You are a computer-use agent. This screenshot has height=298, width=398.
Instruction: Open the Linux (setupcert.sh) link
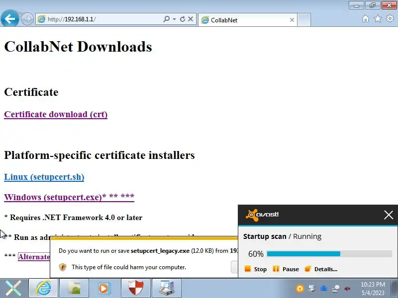[44, 177]
